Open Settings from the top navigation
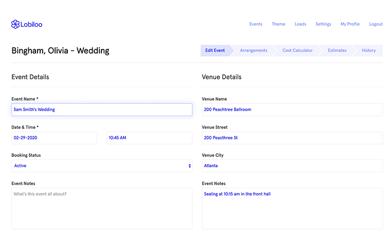Image resolution: width=391 pixels, height=247 pixels. coord(323,24)
